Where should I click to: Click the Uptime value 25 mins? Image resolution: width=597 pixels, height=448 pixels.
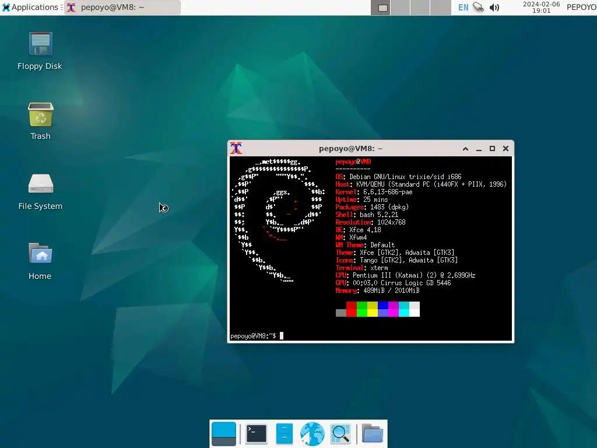click(375, 199)
